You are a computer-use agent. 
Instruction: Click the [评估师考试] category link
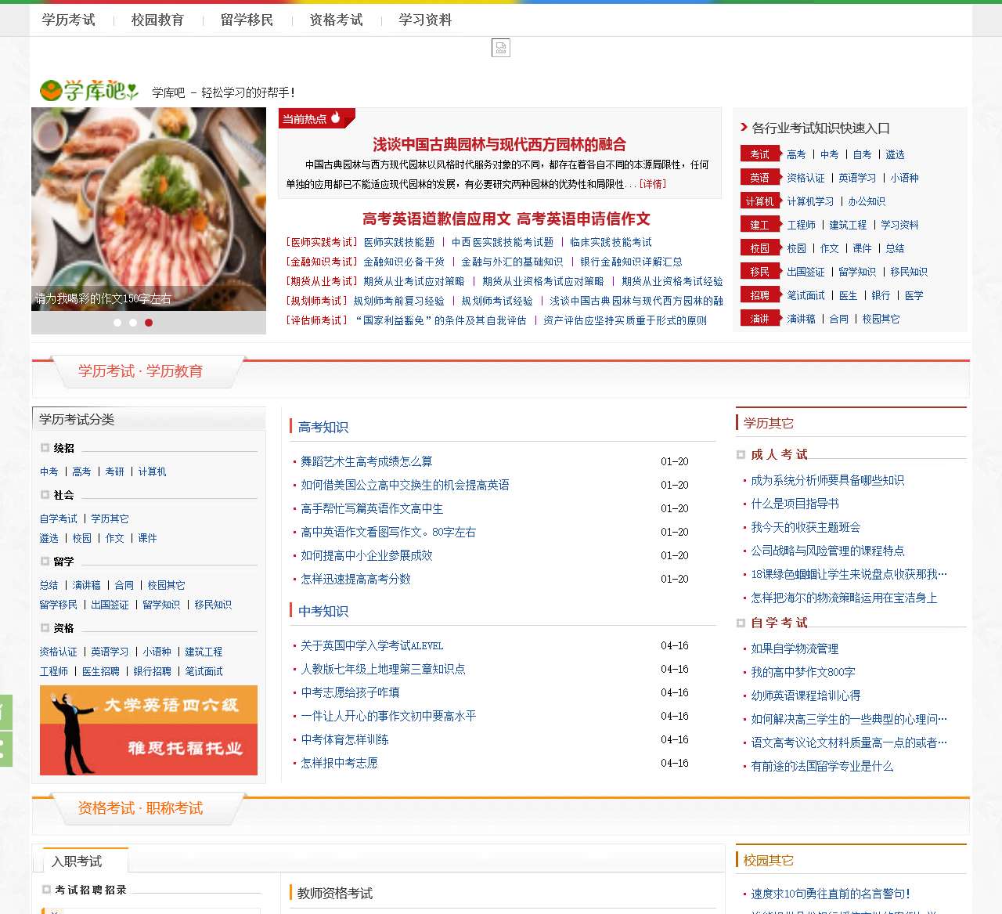click(x=316, y=320)
